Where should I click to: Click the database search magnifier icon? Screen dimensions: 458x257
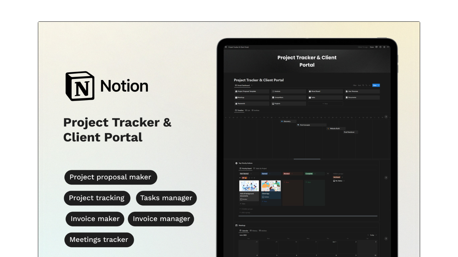click(x=363, y=85)
